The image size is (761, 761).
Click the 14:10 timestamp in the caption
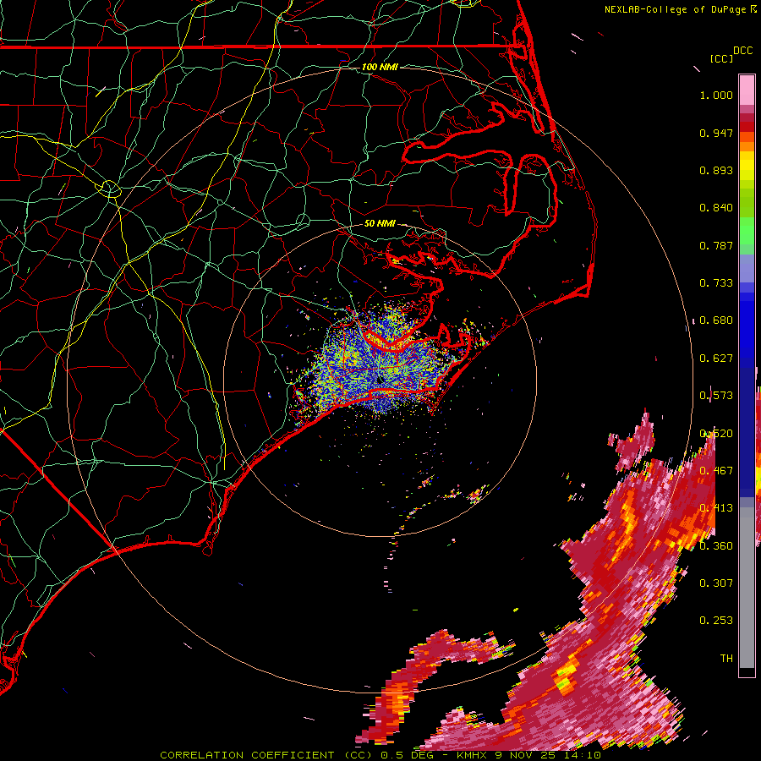(x=583, y=755)
